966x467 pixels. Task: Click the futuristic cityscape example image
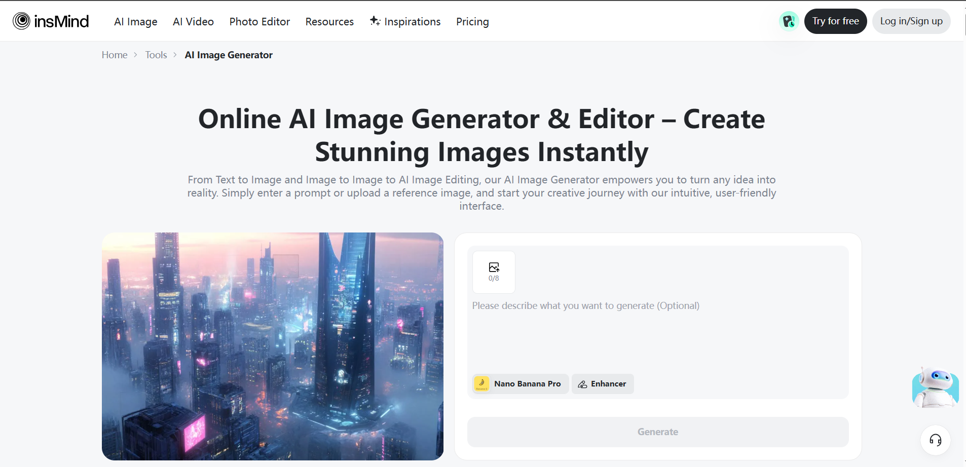[272, 346]
